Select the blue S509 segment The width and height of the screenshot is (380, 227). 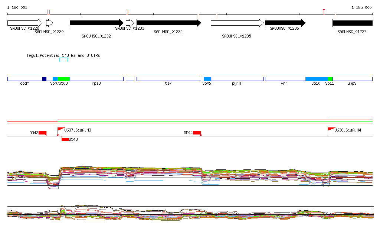point(207,79)
